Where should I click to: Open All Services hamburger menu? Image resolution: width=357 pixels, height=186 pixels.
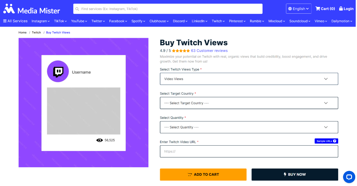coord(15,21)
